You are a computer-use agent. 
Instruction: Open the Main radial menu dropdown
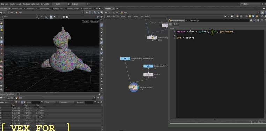80,4
